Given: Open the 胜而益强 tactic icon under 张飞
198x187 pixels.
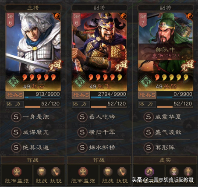Looking at the screenshot, I should 83,172.
